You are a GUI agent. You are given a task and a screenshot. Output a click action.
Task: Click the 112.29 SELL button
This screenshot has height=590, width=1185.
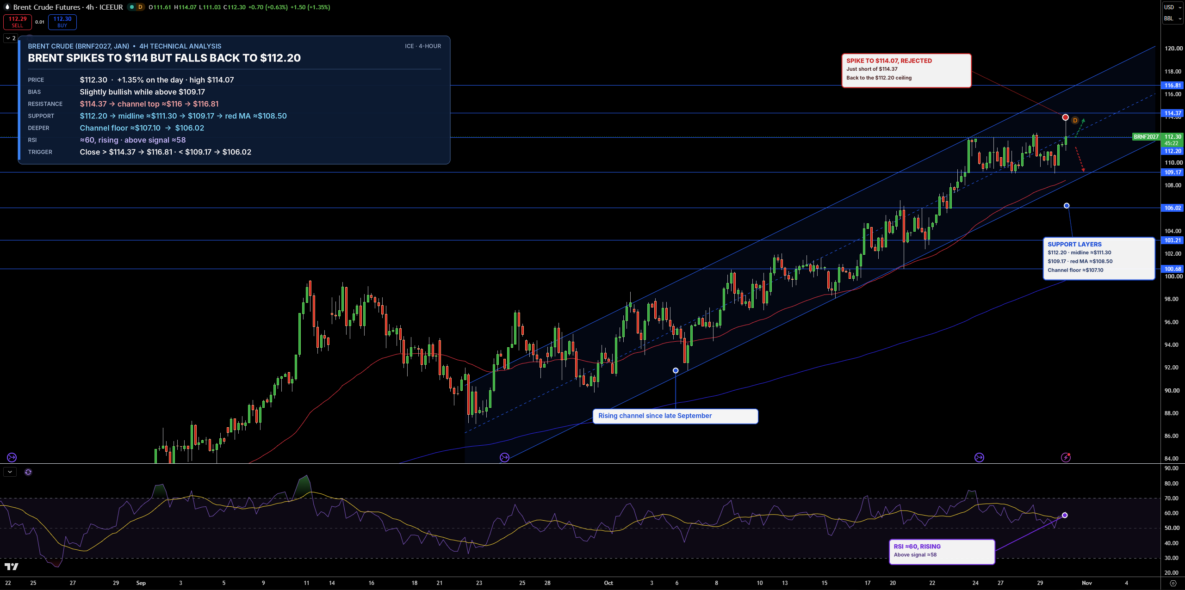18,22
